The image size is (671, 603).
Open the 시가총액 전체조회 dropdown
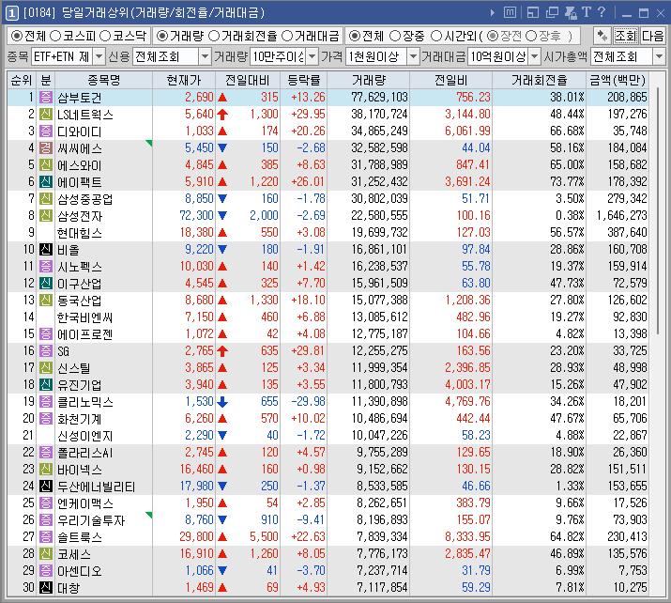[x=659, y=56]
